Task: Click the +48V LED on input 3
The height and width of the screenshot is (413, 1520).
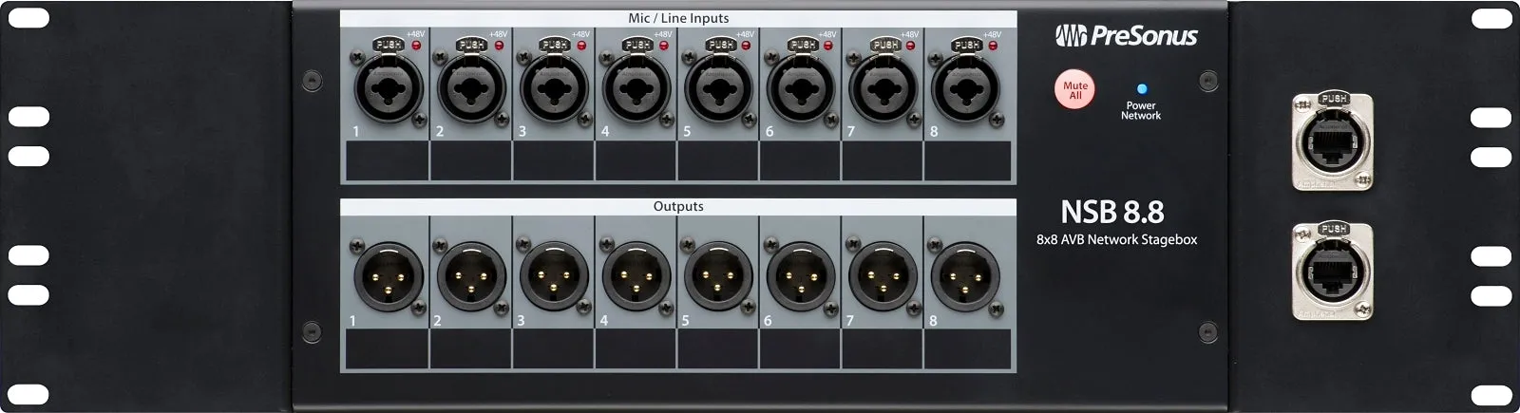Action: 581,45
